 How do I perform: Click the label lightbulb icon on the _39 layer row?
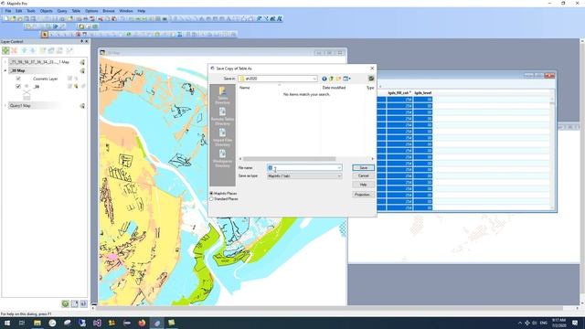coord(76,87)
